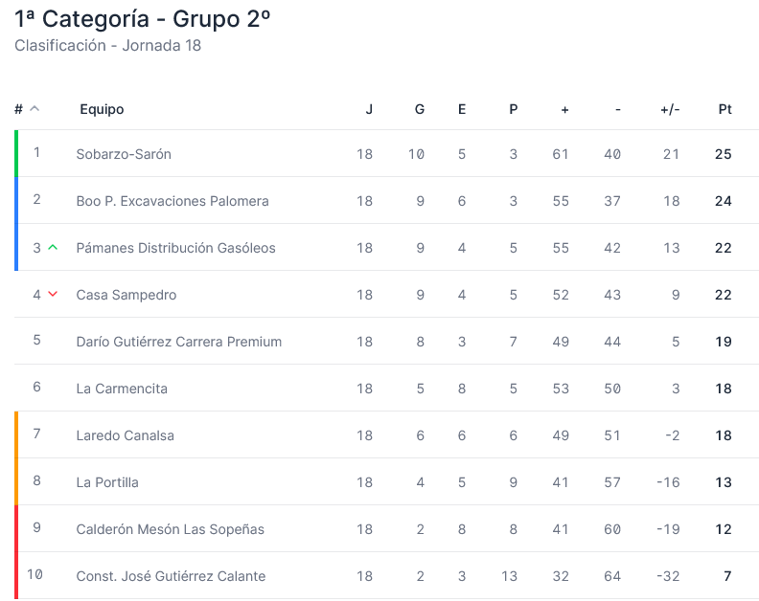Image resolution: width=759 pixels, height=601 pixels.
Task: Click the green up arrow beside Pámanes
Action: pyautogui.click(x=53, y=248)
